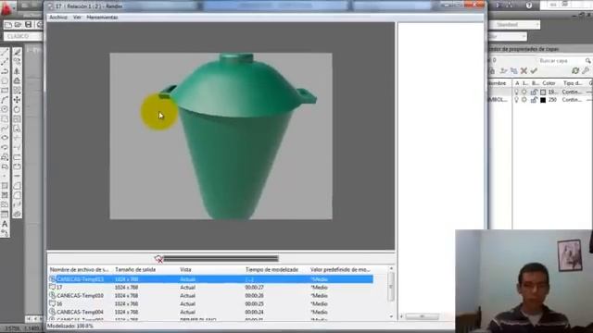Toggle lock for layer with color 250

tap(534, 100)
